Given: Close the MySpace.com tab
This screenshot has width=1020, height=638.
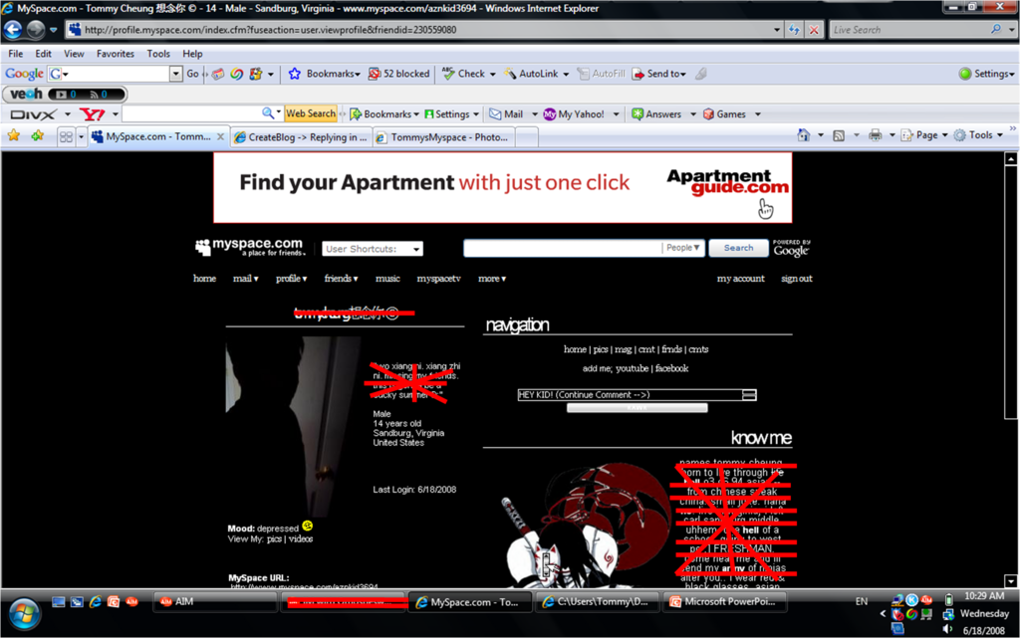Looking at the screenshot, I should (220, 136).
